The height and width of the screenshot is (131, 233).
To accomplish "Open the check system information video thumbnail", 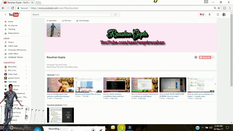I will pos(145,85).
